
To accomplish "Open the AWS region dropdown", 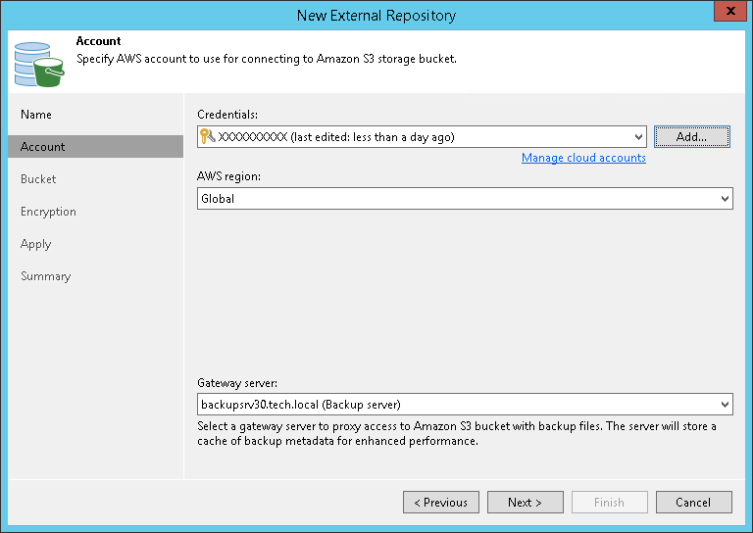I will (725, 199).
